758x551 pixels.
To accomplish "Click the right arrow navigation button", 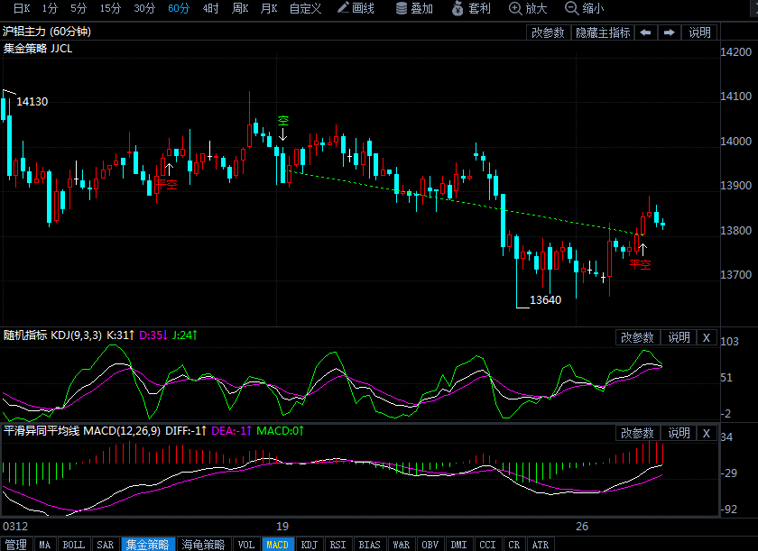I will tap(669, 32).
